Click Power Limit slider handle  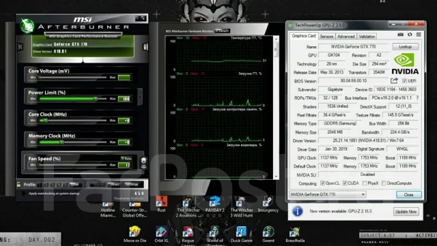(x=96, y=99)
